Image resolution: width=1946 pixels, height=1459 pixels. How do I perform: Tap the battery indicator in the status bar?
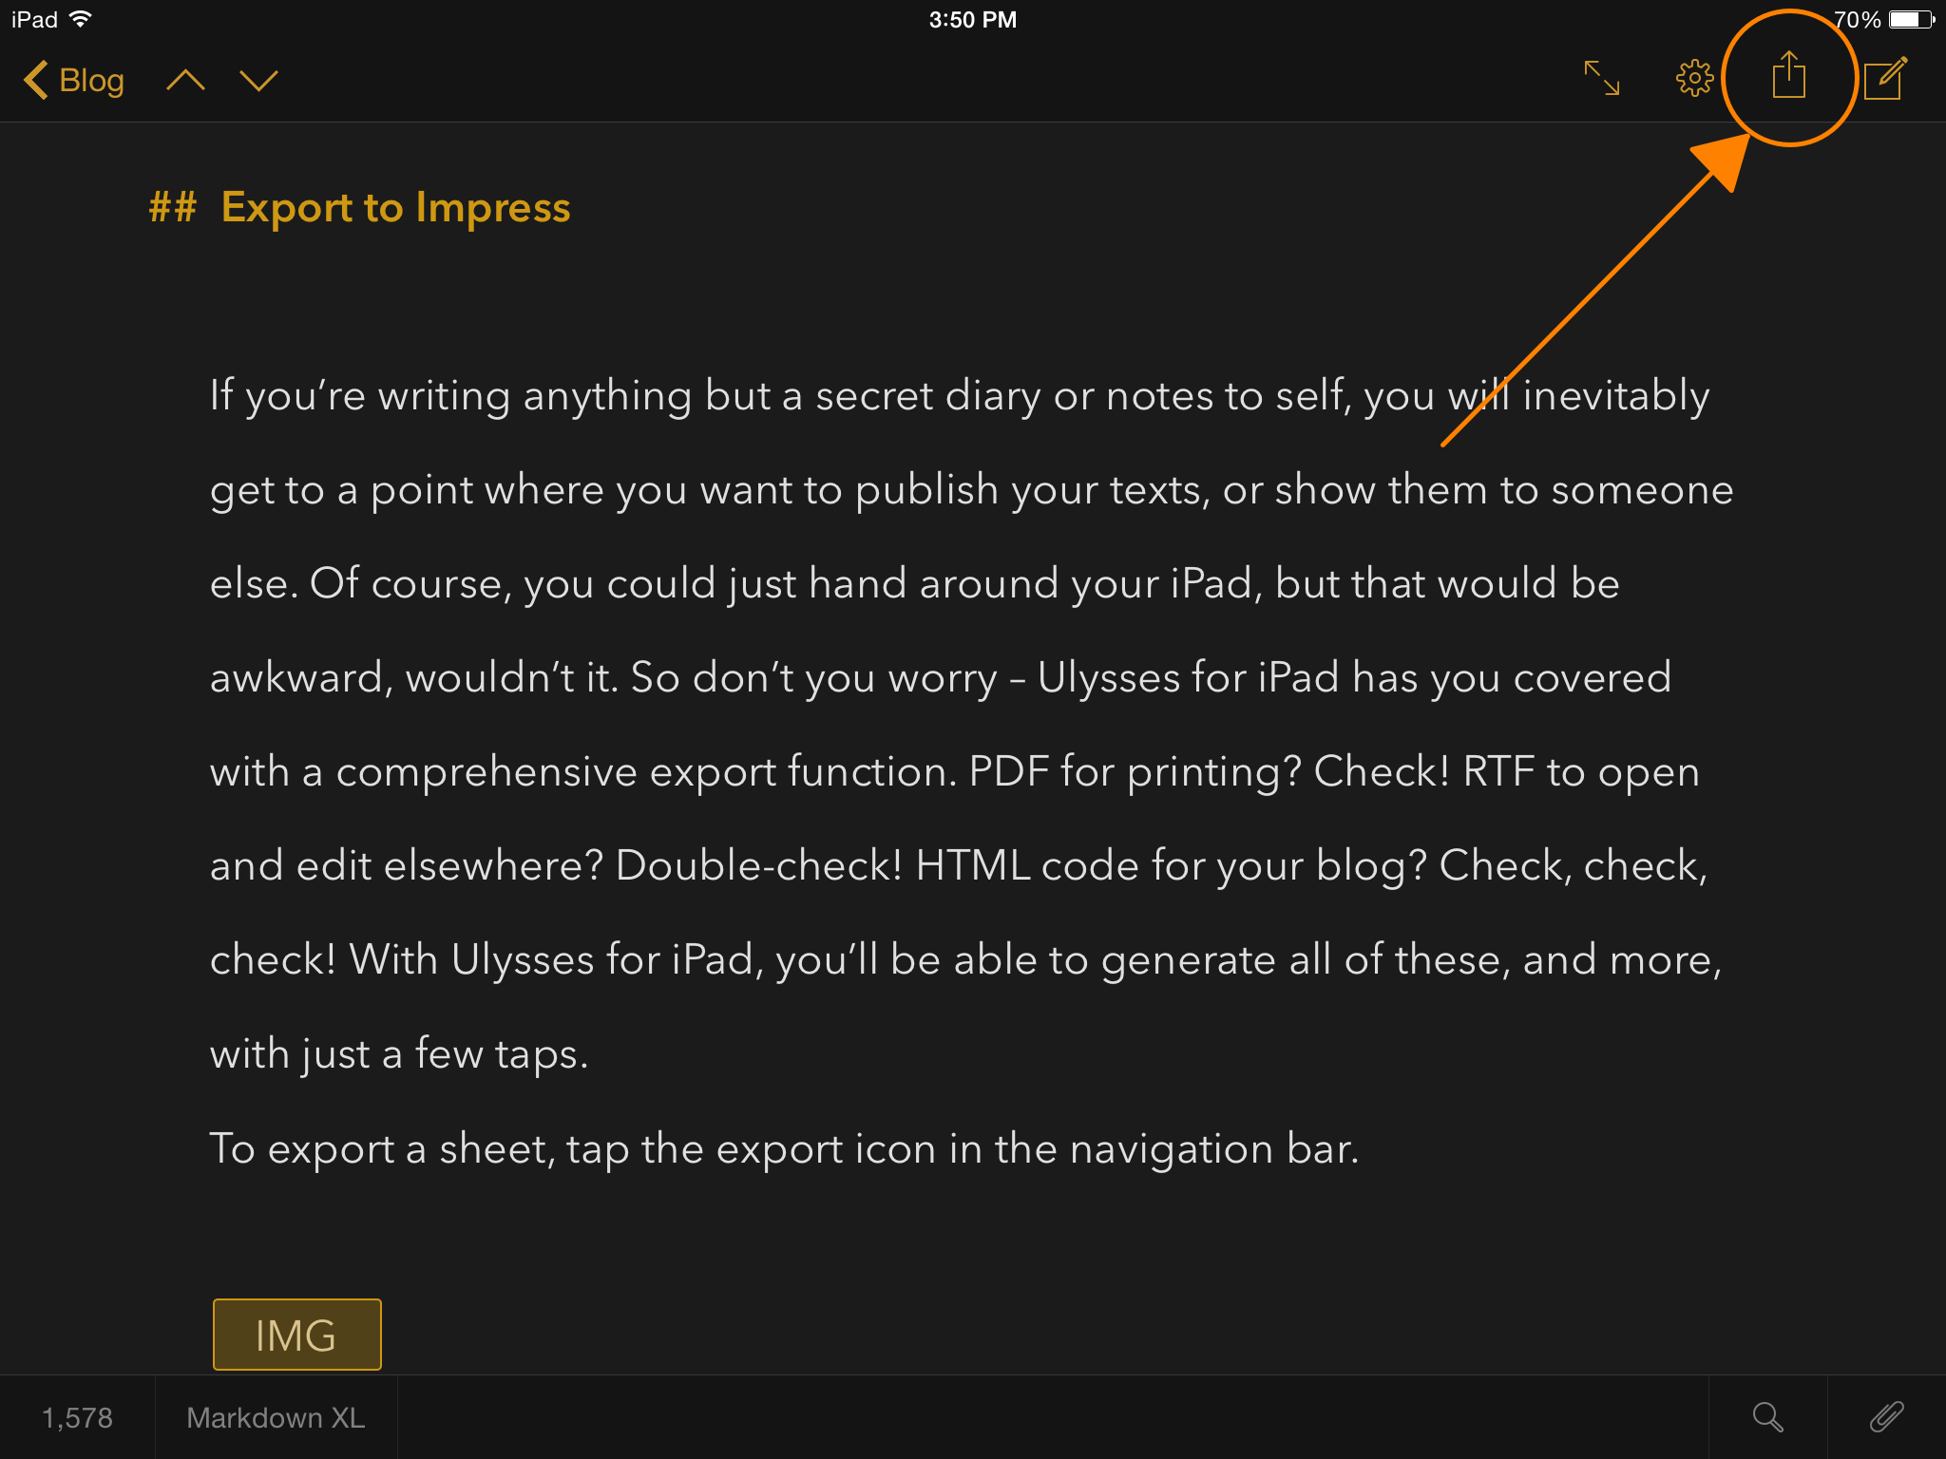click(1910, 19)
